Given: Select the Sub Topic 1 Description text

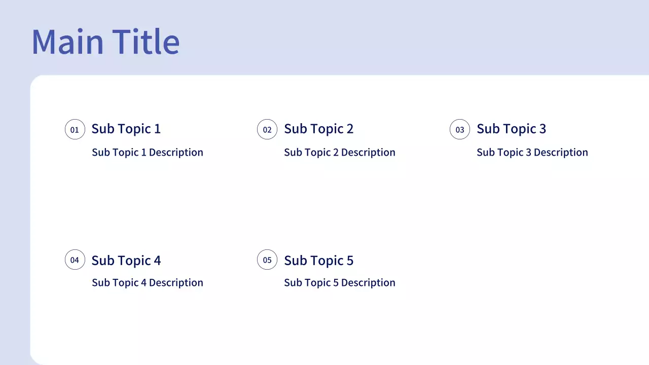Looking at the screenshot, I should [x=147, y=153].
